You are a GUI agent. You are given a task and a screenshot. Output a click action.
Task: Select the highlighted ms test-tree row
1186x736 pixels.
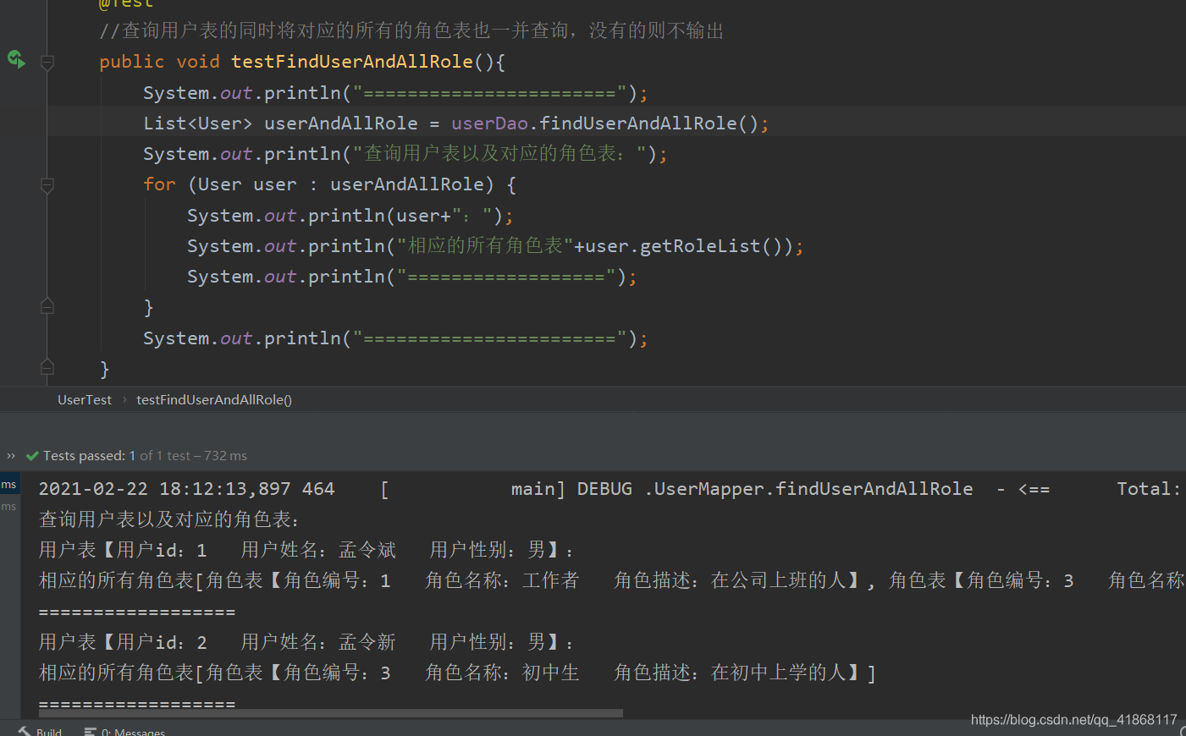pyautogui.click(x=9, y=484)
